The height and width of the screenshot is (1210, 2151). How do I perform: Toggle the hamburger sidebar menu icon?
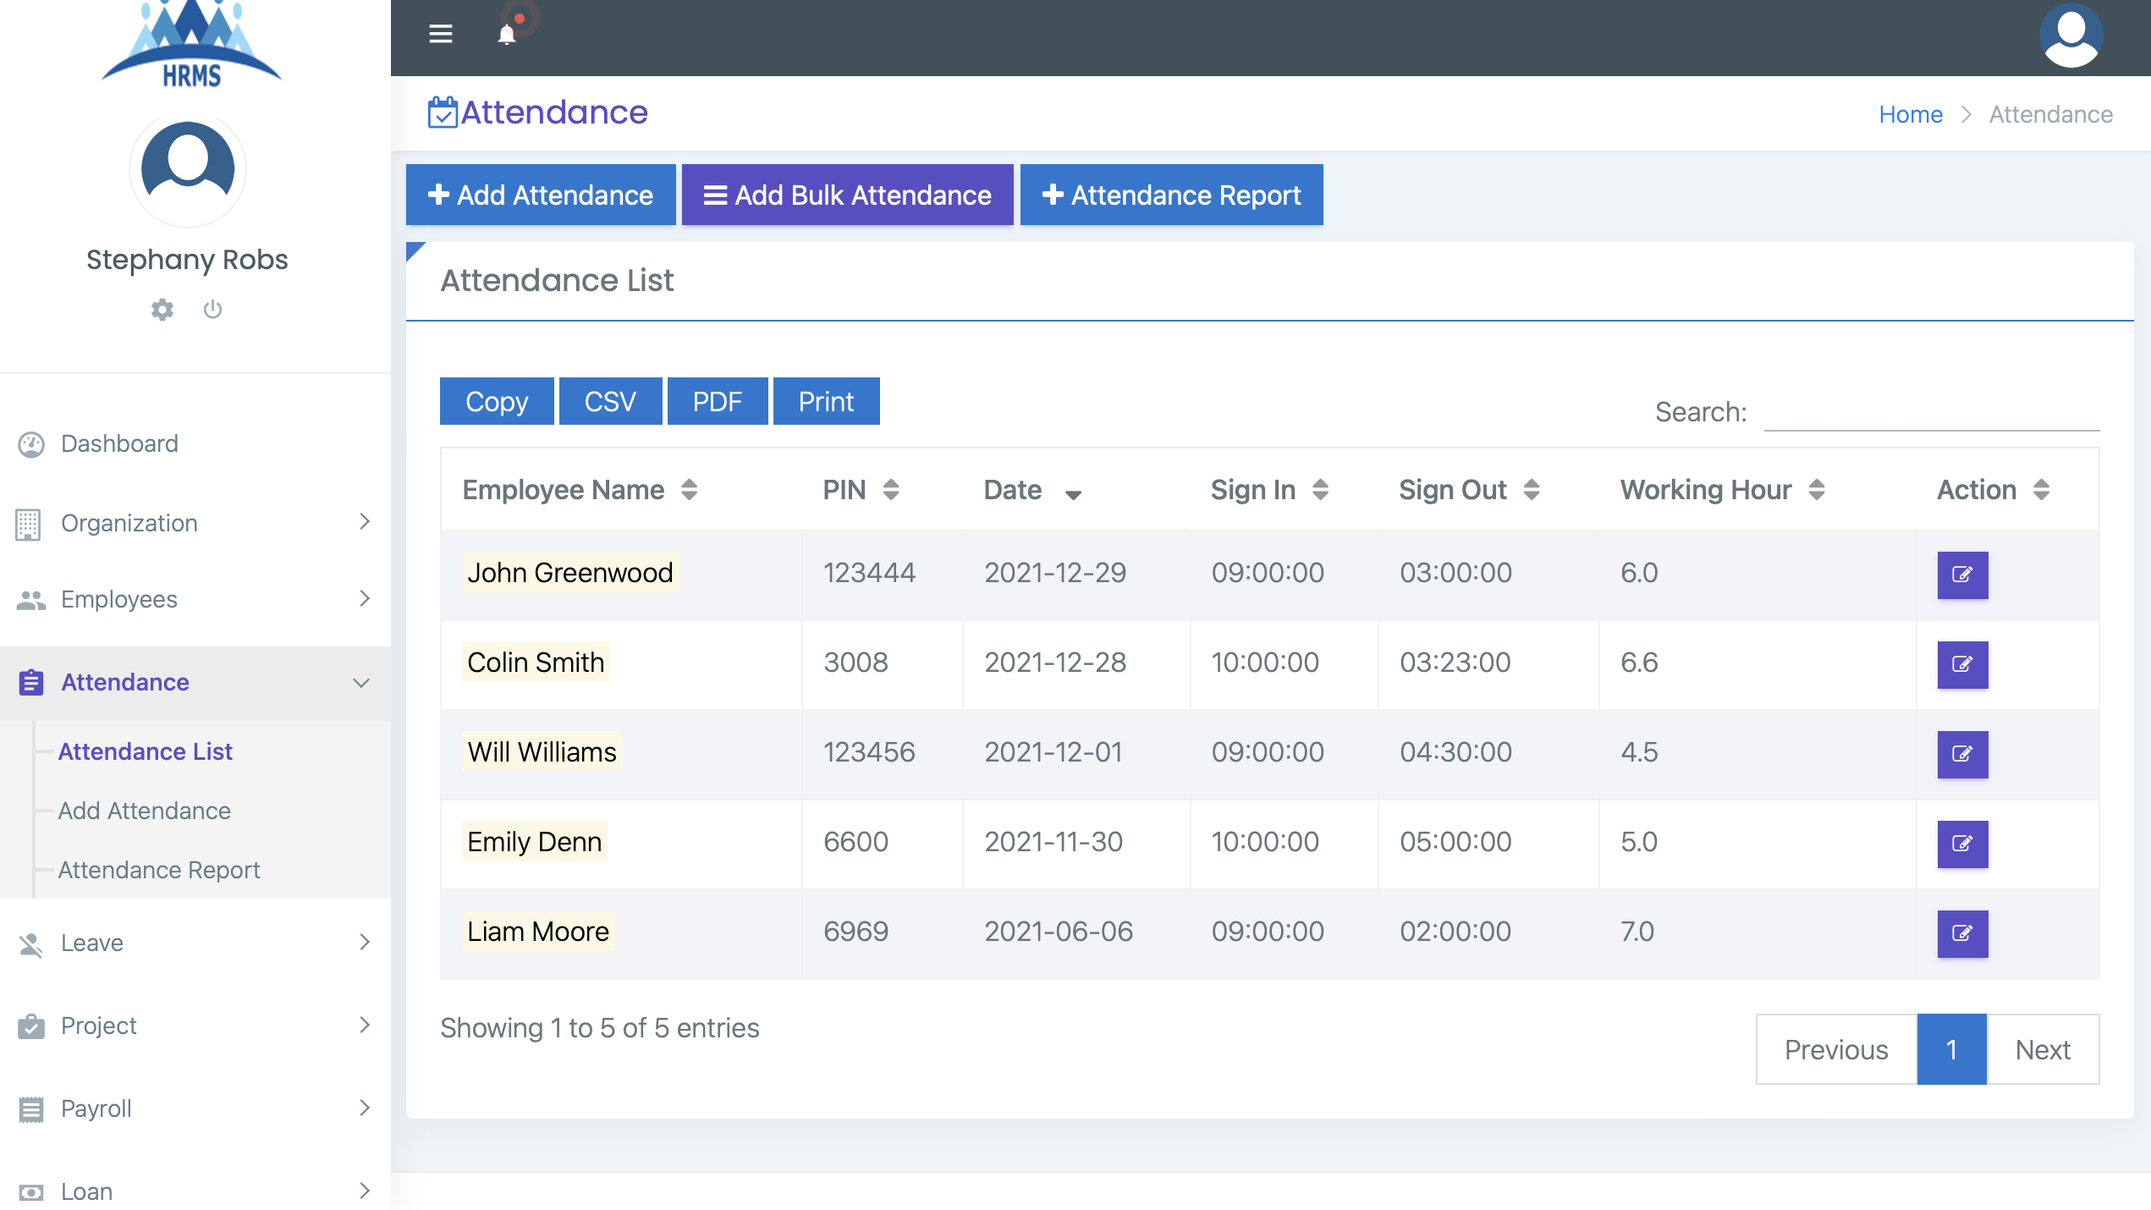[x=440, y=34]
